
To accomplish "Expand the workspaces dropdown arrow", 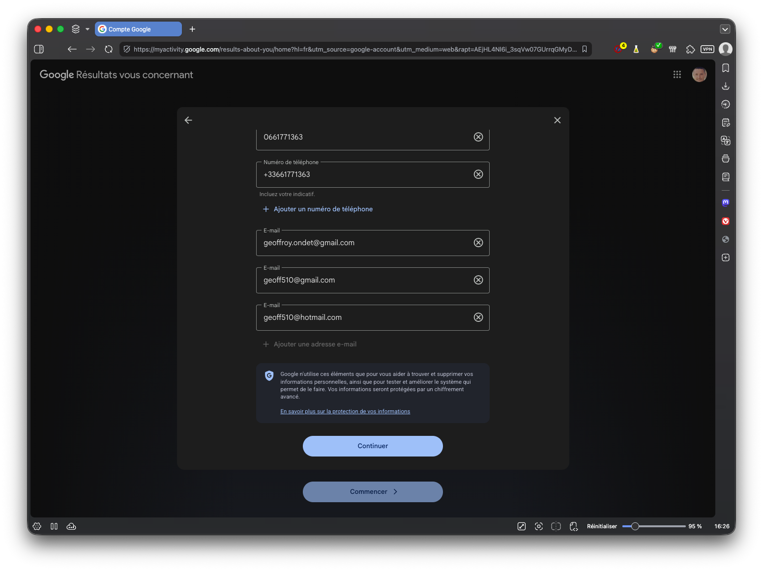I will pos(88,29).
